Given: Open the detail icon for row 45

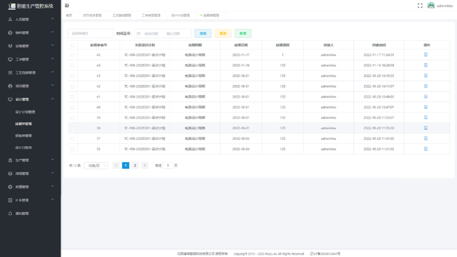Looking at the screenshot, I should (x=426, y=55).
